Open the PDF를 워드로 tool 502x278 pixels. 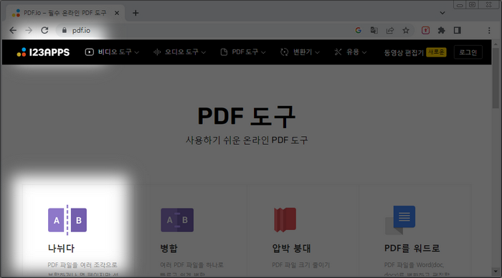pyautogui.click(x=412, y=248)
